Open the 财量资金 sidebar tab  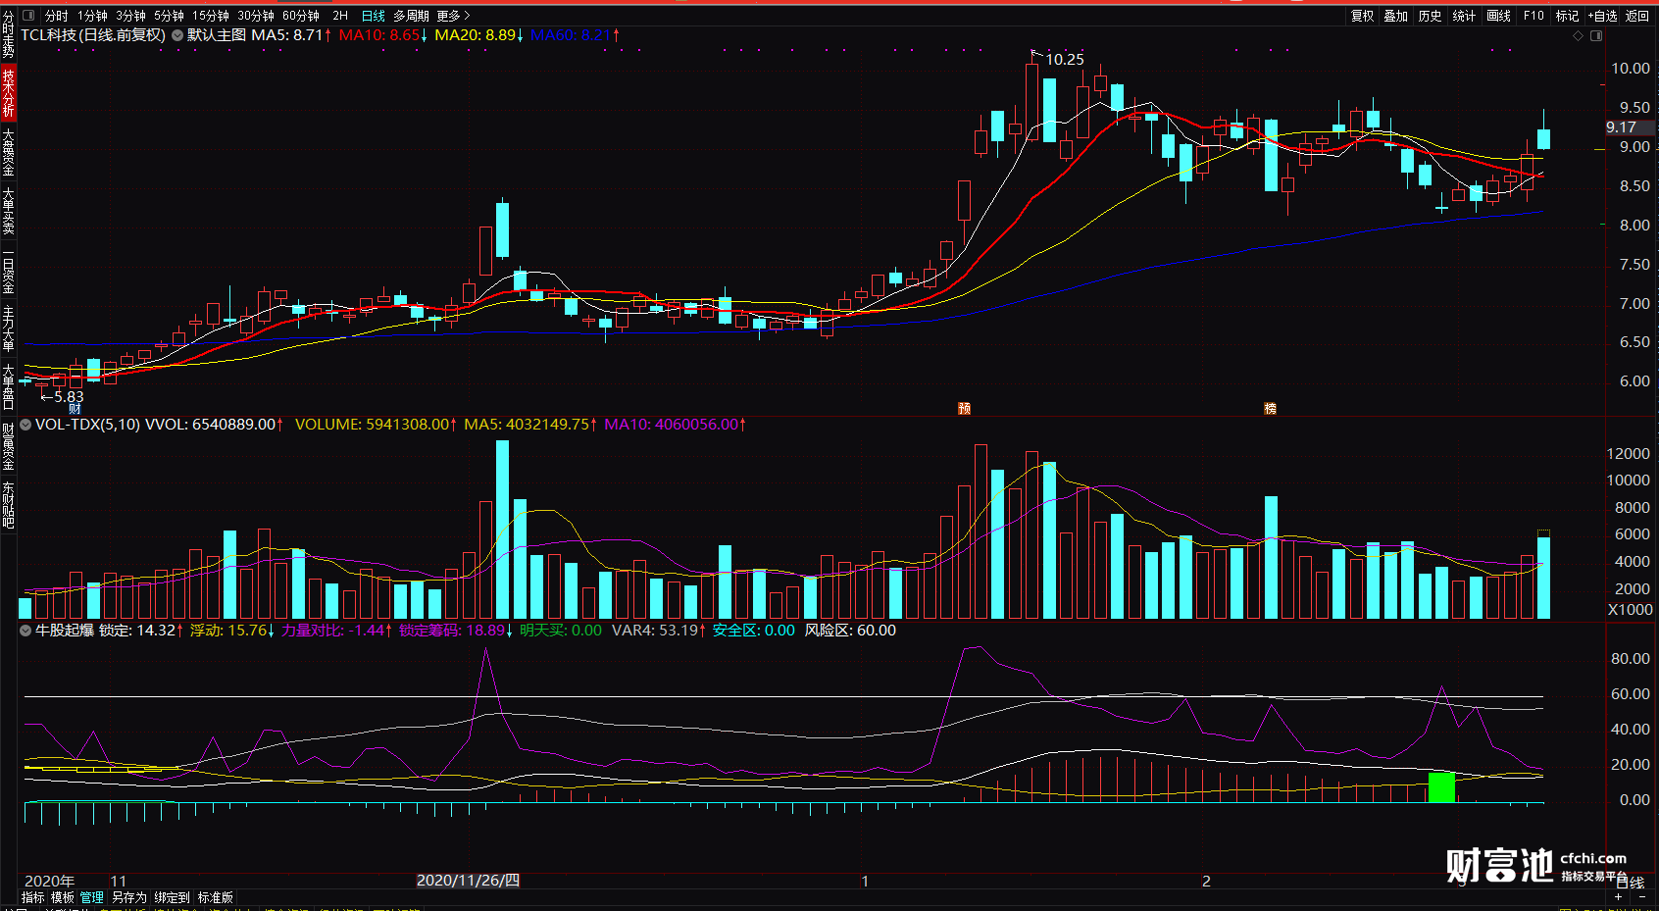point(8,446)
